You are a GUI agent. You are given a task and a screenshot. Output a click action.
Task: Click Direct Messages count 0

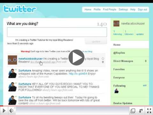[x=146, y=61]
